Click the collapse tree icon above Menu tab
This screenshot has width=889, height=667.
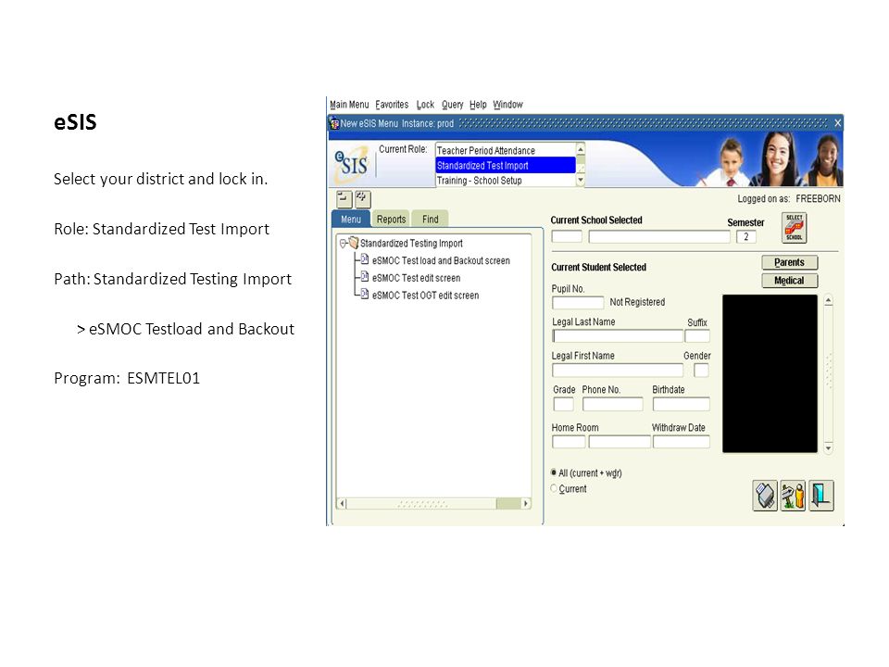point(344,199)
